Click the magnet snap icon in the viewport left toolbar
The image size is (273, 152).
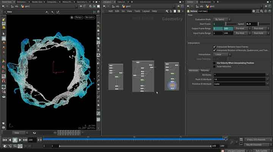click(4, 81)
